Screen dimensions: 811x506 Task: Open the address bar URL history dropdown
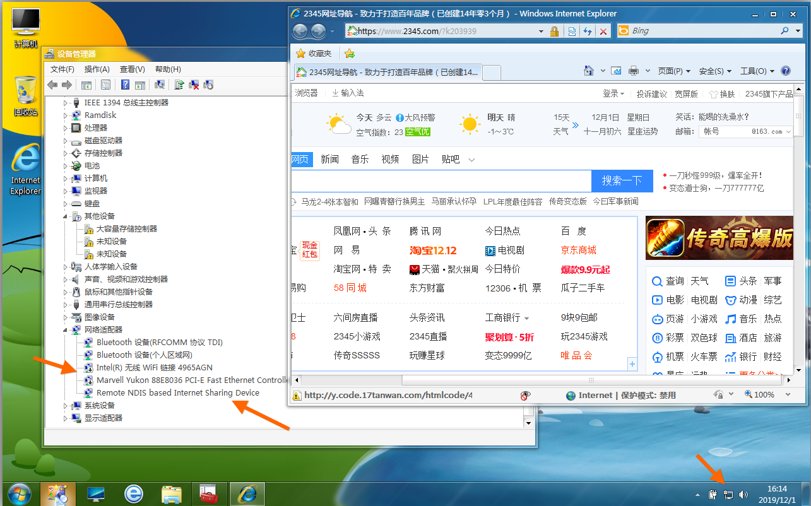(541, 31)
